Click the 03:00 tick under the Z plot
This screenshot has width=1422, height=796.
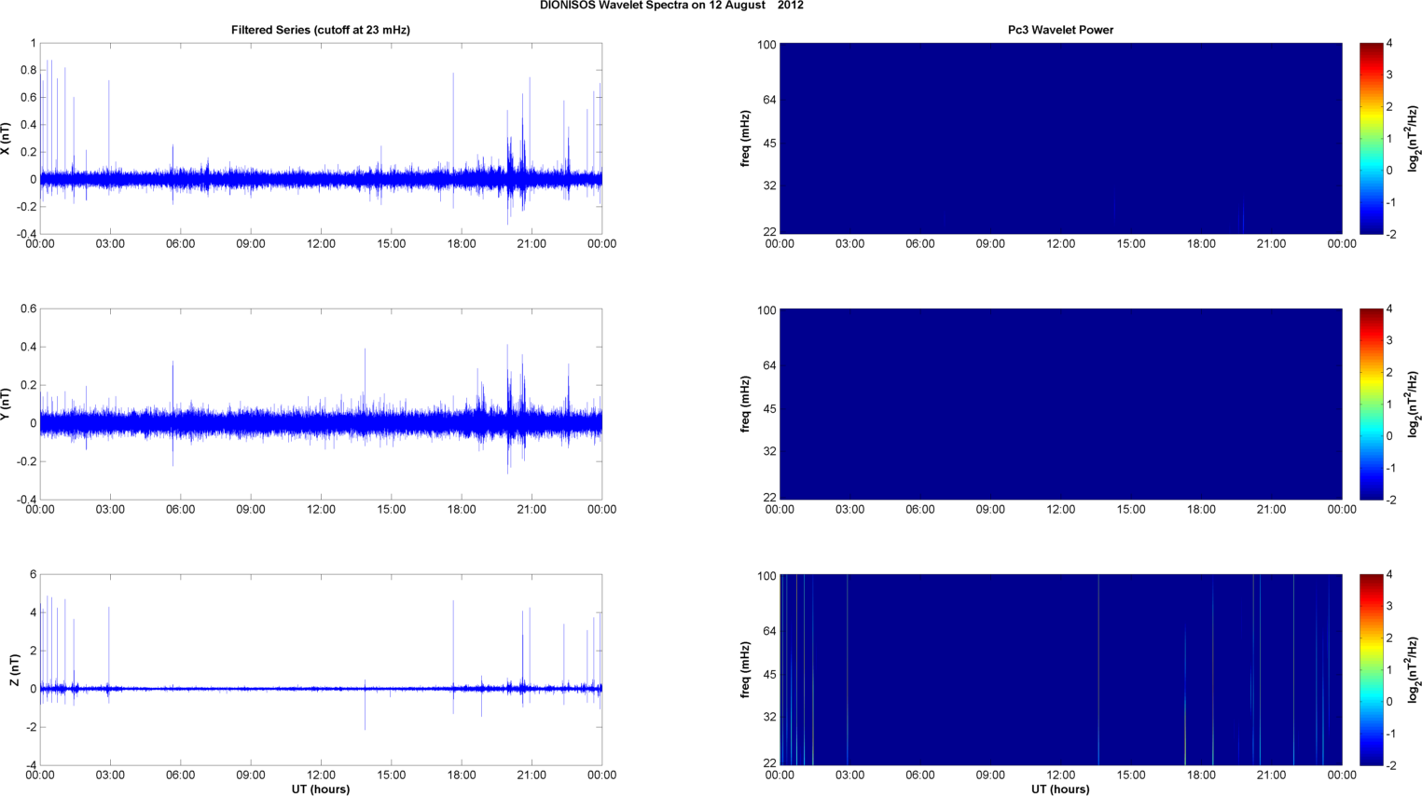click(110, 775)
